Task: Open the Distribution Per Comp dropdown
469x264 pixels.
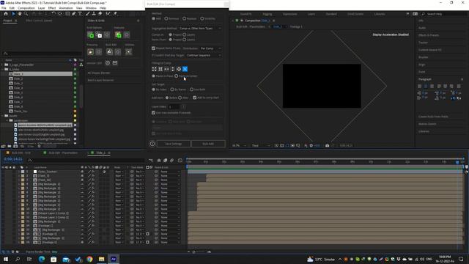Action: pos(210,48)
